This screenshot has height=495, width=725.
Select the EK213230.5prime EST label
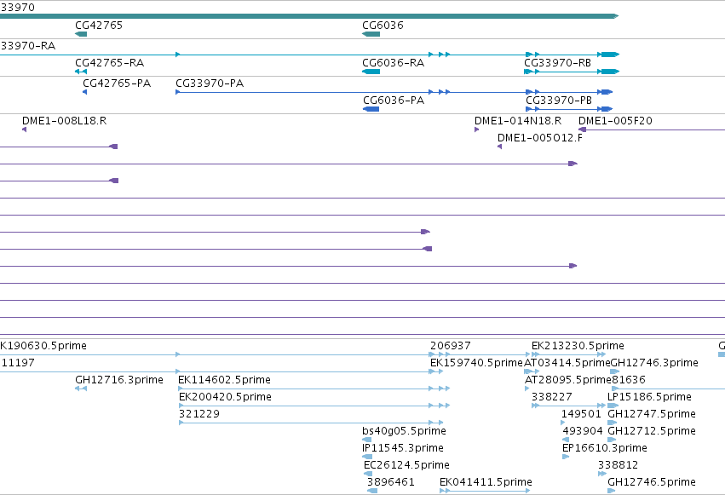pyautogui.click(x=578, y=346)
